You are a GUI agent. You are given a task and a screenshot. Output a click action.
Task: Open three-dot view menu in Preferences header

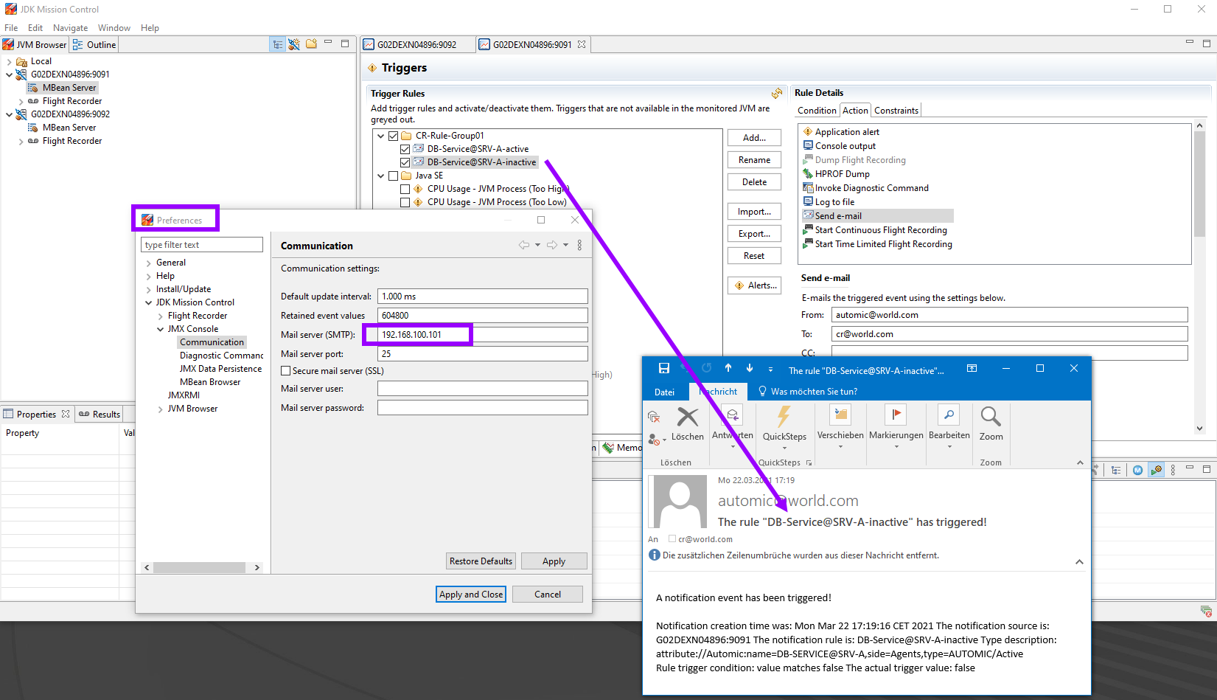click(x=579, y=245)
